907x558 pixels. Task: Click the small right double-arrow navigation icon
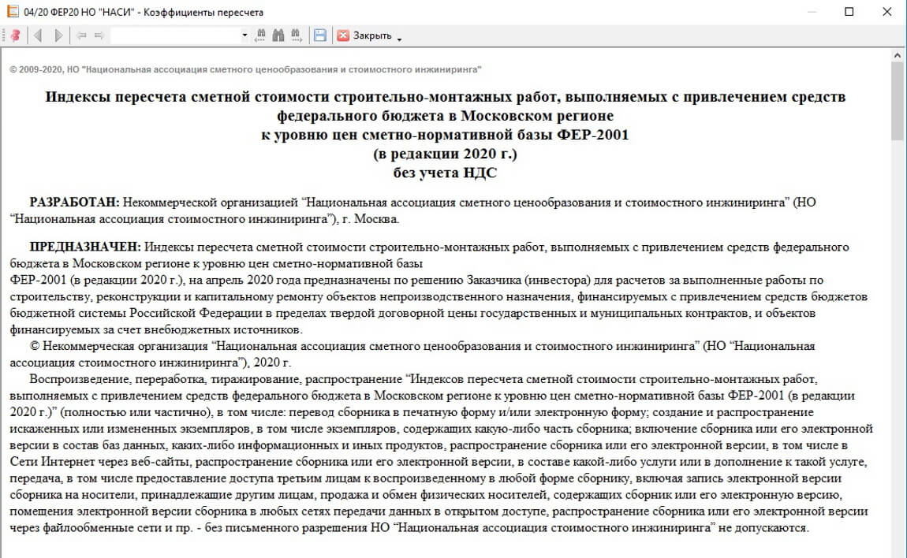point(99,35)
